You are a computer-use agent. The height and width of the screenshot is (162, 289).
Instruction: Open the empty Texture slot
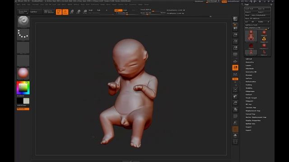pos(23,61)
